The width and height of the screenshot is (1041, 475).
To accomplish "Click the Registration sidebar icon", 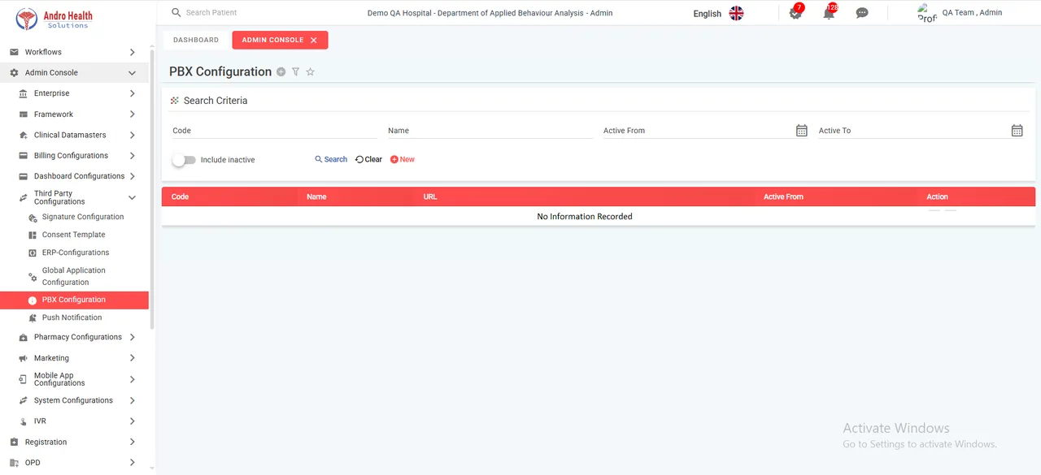I will point(14,443).
